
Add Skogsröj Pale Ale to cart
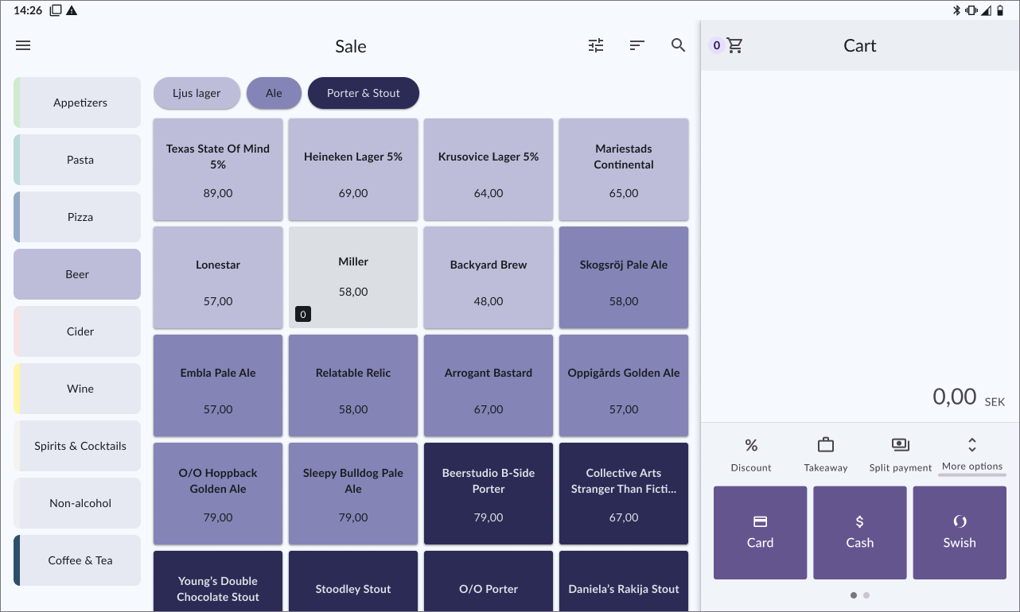pos(624,277)
